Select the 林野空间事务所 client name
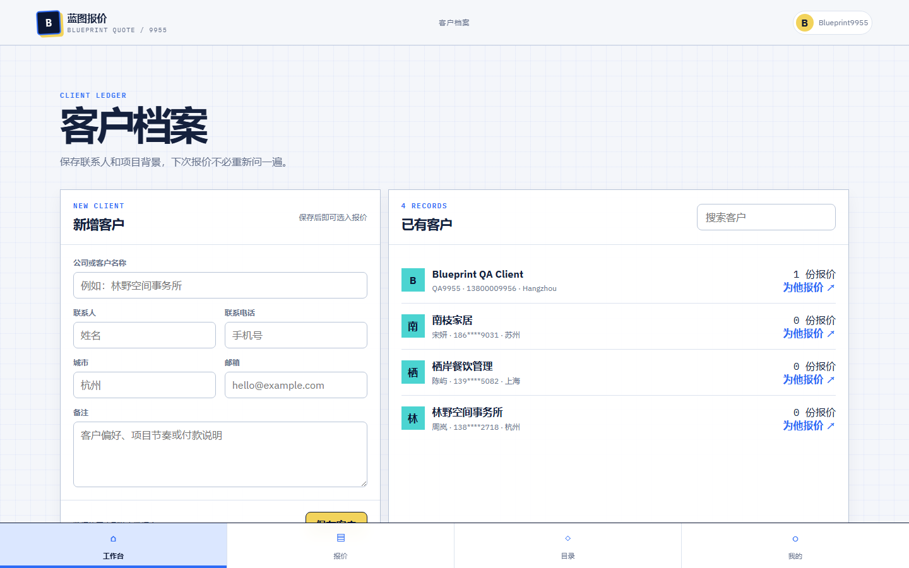Viewport: 909px width, 568px height. coord(467,413)
